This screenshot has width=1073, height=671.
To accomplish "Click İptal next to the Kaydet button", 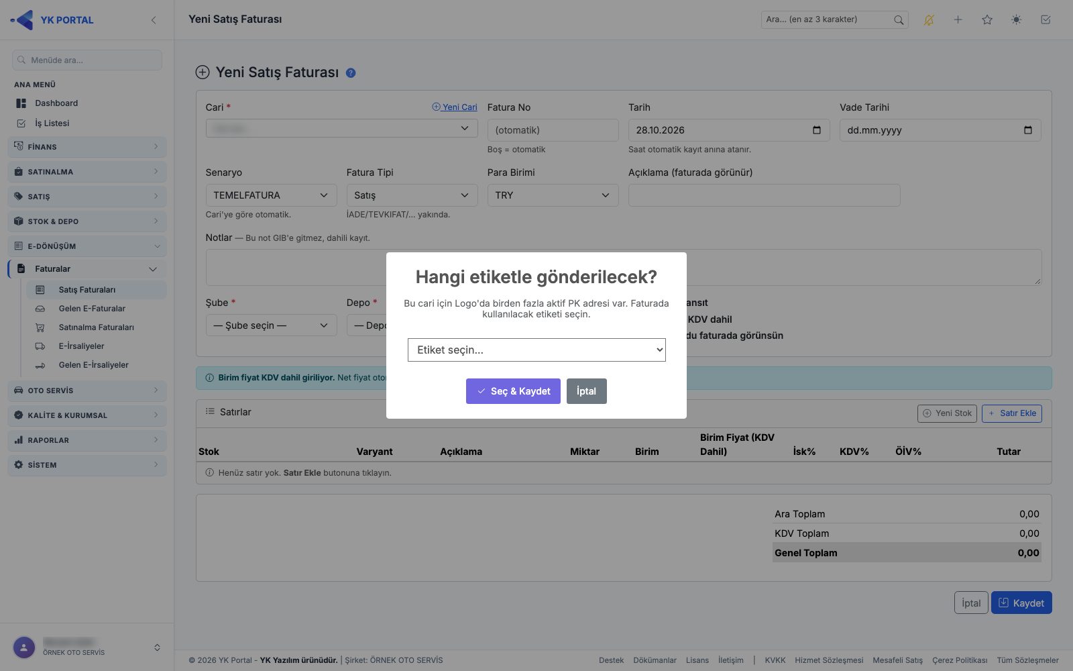I will click(971, 603).
